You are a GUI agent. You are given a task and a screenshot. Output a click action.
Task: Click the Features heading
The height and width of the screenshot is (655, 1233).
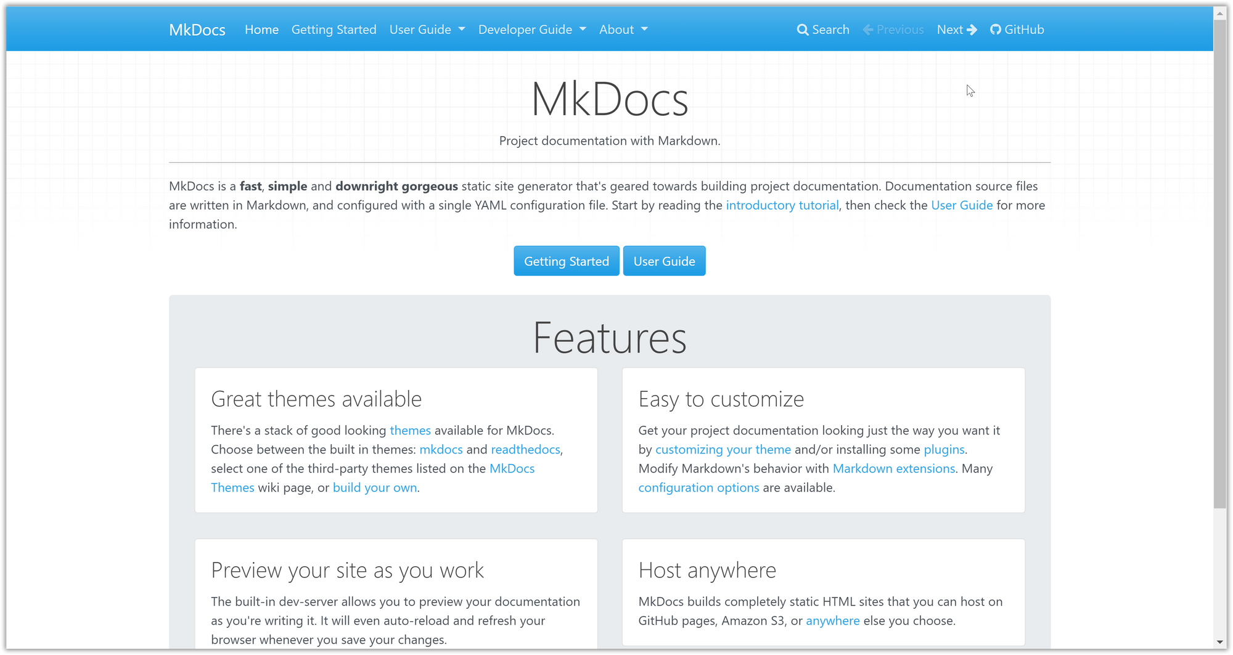(x=609, y=338)
